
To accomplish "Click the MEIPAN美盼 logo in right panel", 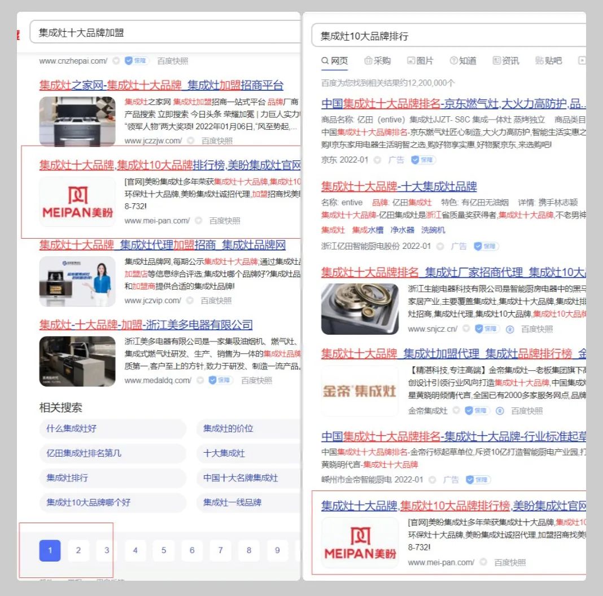I will 360,543.
